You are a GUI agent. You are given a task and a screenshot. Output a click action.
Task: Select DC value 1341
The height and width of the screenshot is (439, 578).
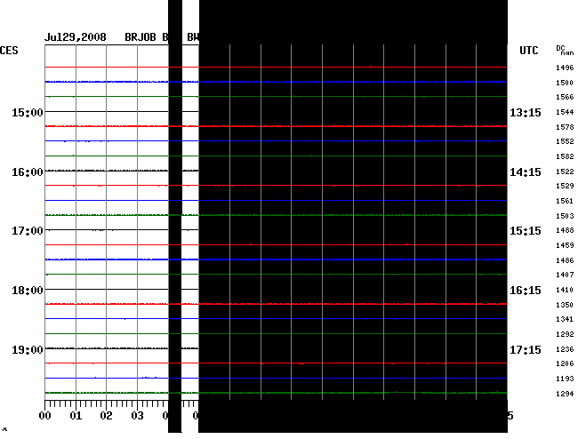tap(565, 319)
